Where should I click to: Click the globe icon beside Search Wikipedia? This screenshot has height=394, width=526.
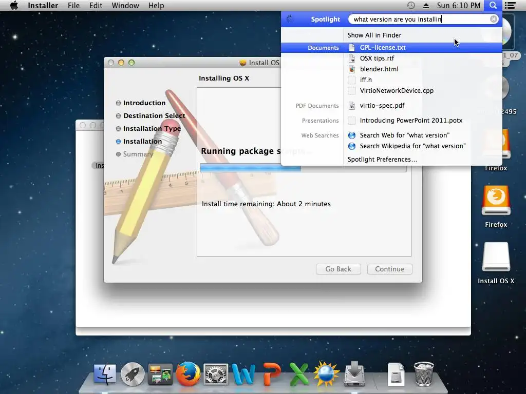coord(351,146)
